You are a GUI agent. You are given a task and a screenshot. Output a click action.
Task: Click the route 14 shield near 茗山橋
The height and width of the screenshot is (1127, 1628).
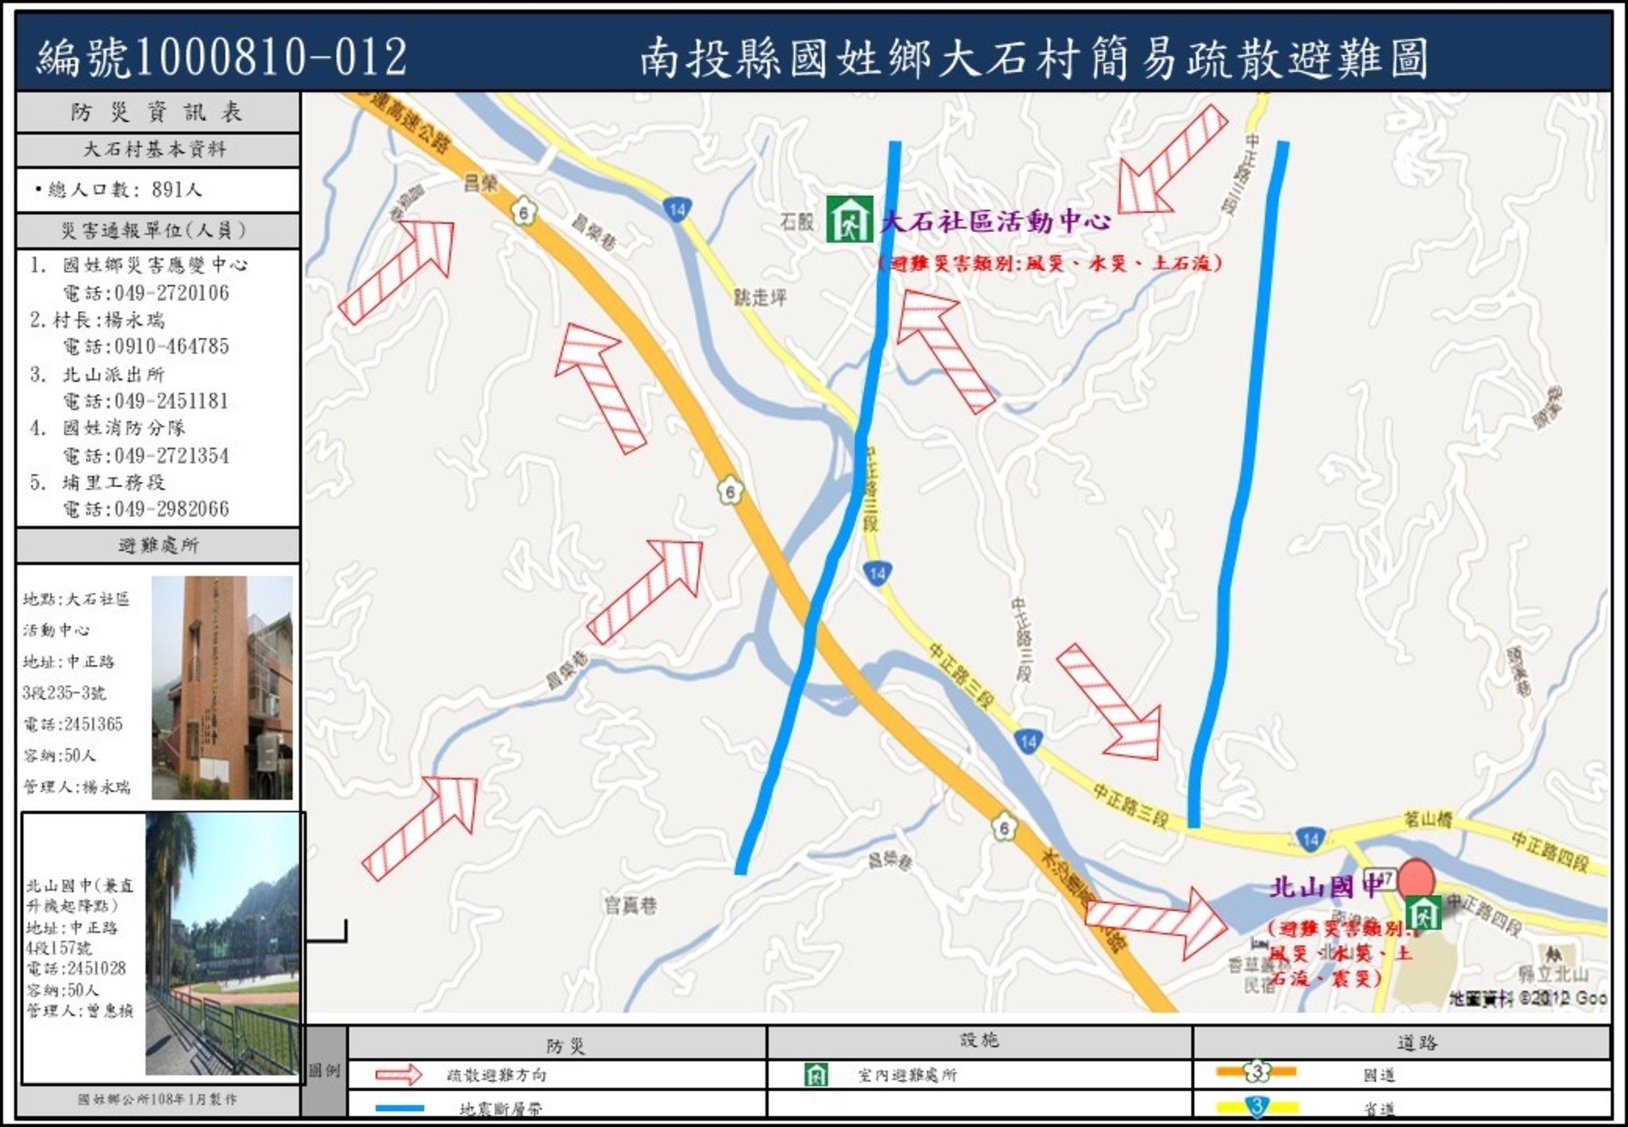[x=1309, y=838]
